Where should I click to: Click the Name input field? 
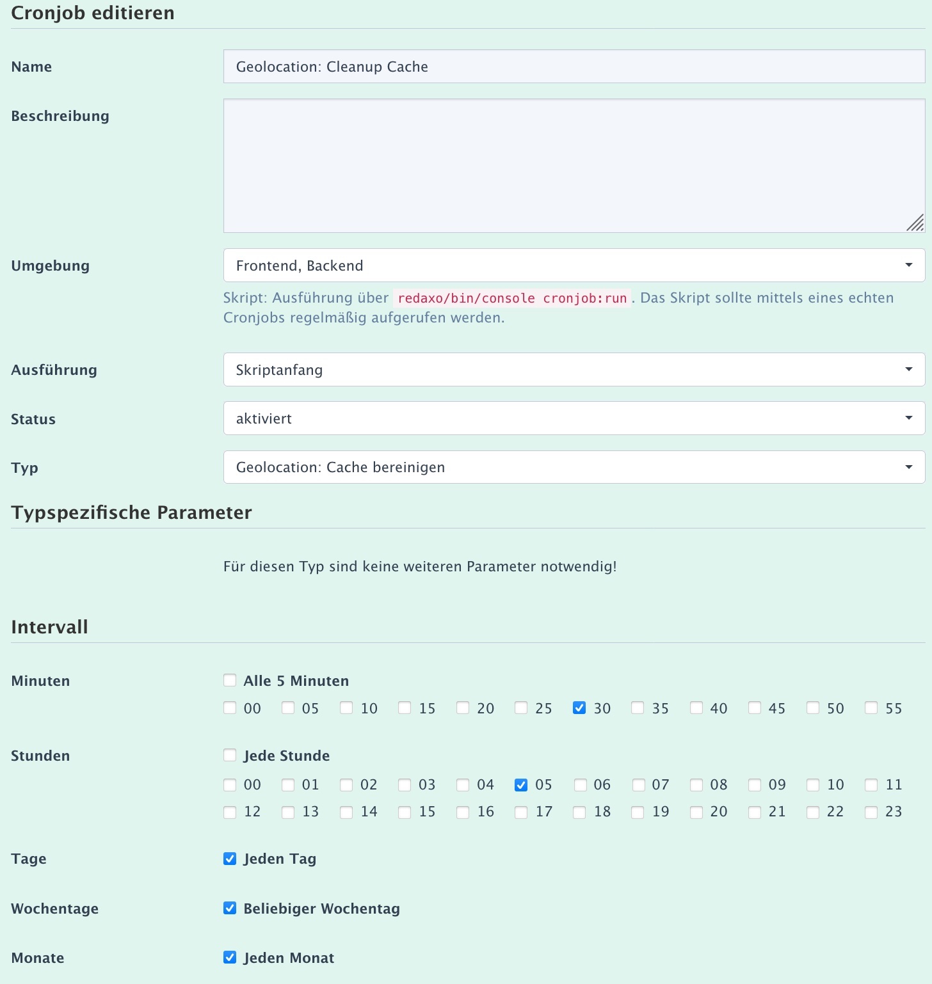click(574, 67)
